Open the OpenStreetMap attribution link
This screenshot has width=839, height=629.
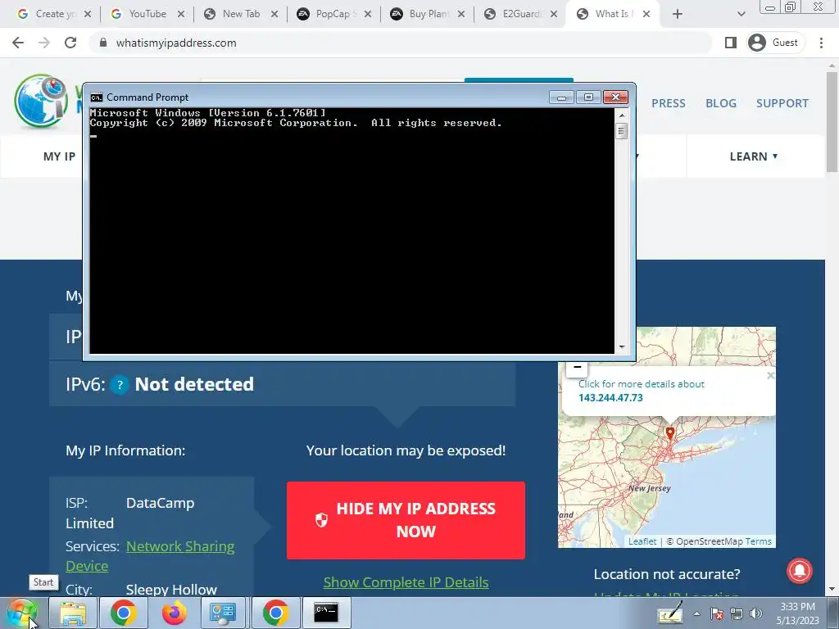pos(710,541)
